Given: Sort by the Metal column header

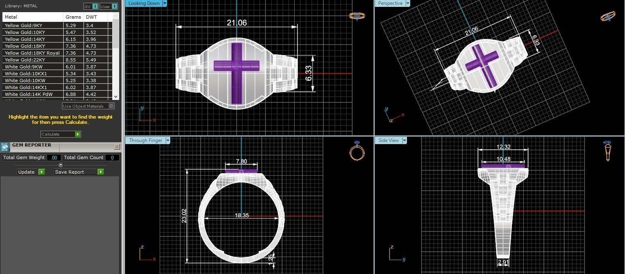Looking at the screenshot, I should [33, 17].
